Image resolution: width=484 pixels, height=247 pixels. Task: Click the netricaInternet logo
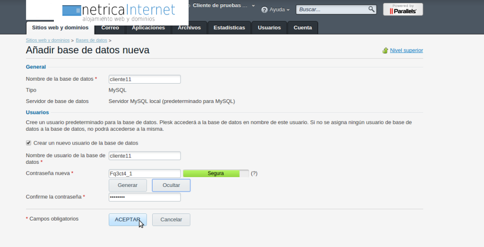[119, 13]
